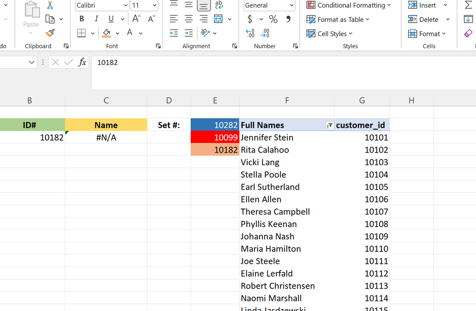The width and height of the screenshot is (476, 311).
Task: Click Merge & Center icon
Action: [x=218, y=19]
